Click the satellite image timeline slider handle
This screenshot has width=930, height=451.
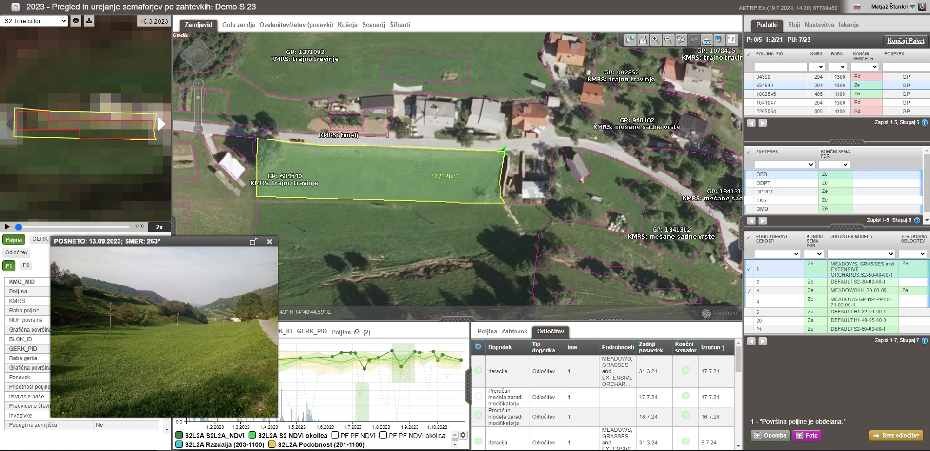point(19,227)
